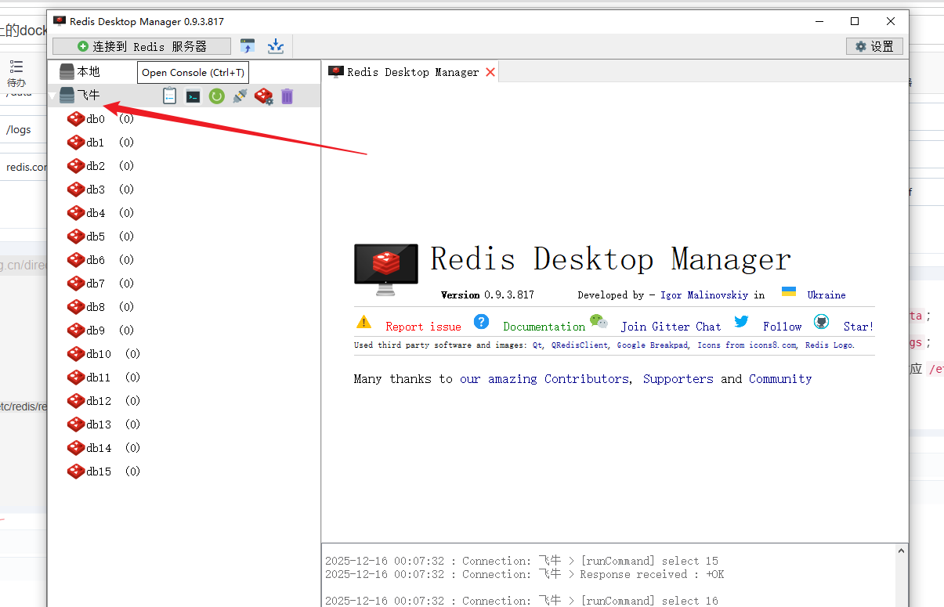
Task: Open server info for 飞牛 connection
Action: [x=169, y=96]
